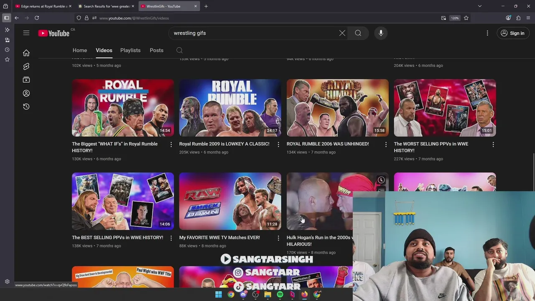Open site permissions icon in address bar
Viewport: 535px width, 301px height.
pos(94,18)
